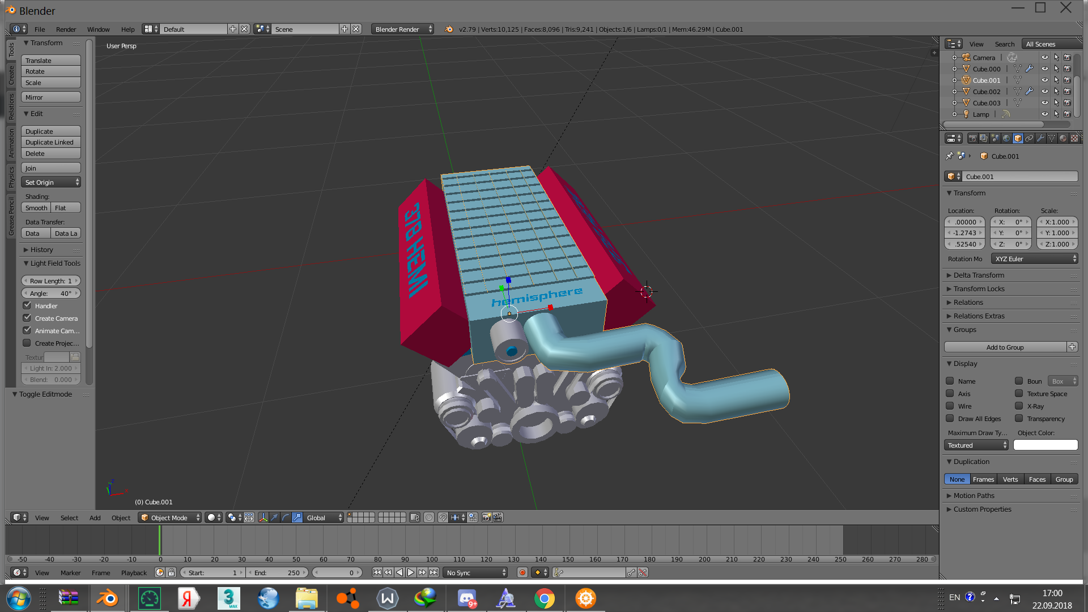Open the World properties tab globe icon
This screenshot has height=612, width=1088.
point(1006,138)
